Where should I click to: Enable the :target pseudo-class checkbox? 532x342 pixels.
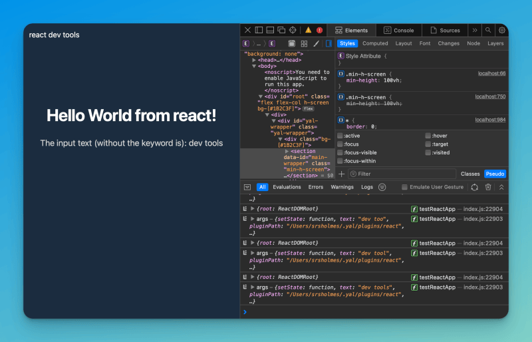pyautogui.click(x=428, y=144)
